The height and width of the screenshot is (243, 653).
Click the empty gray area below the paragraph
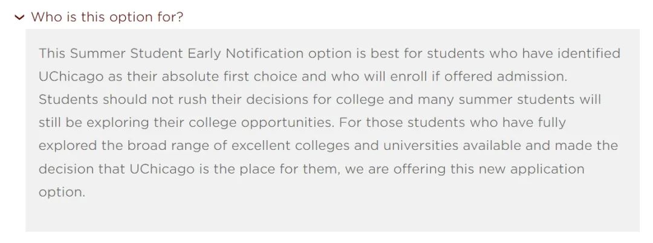click(x=333, y=216)
